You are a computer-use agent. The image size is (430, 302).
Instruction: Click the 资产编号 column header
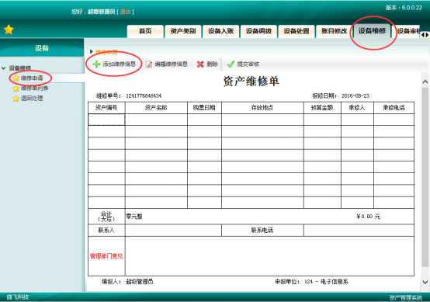pyautogui.click(x=106, y=107)
